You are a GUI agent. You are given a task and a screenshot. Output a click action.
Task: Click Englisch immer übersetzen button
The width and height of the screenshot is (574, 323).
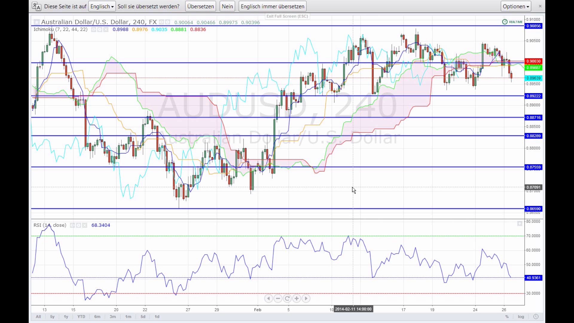click(272, 6)
